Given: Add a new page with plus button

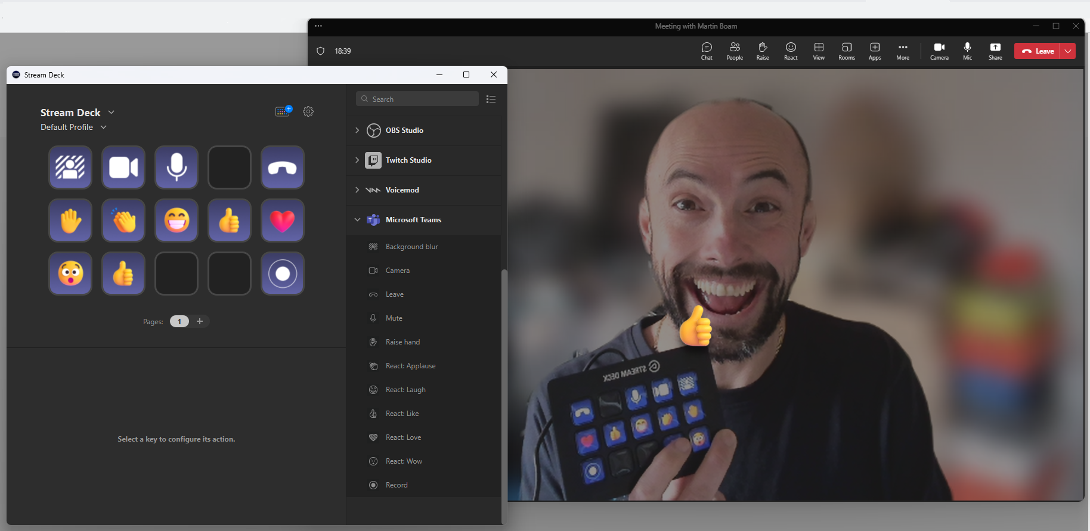Looking at the screenshot, I should pos(200,321).
